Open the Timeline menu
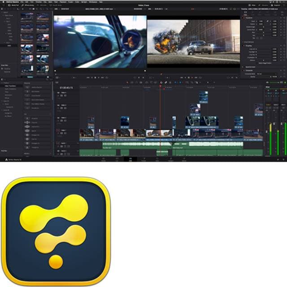The height and width of the screenshot is (287, 287). tap(39, 2)
